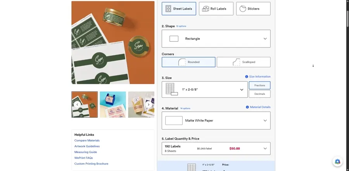349x171 pixels.
Task: Open the Rectangle shape dropdown
Action: 216,39
